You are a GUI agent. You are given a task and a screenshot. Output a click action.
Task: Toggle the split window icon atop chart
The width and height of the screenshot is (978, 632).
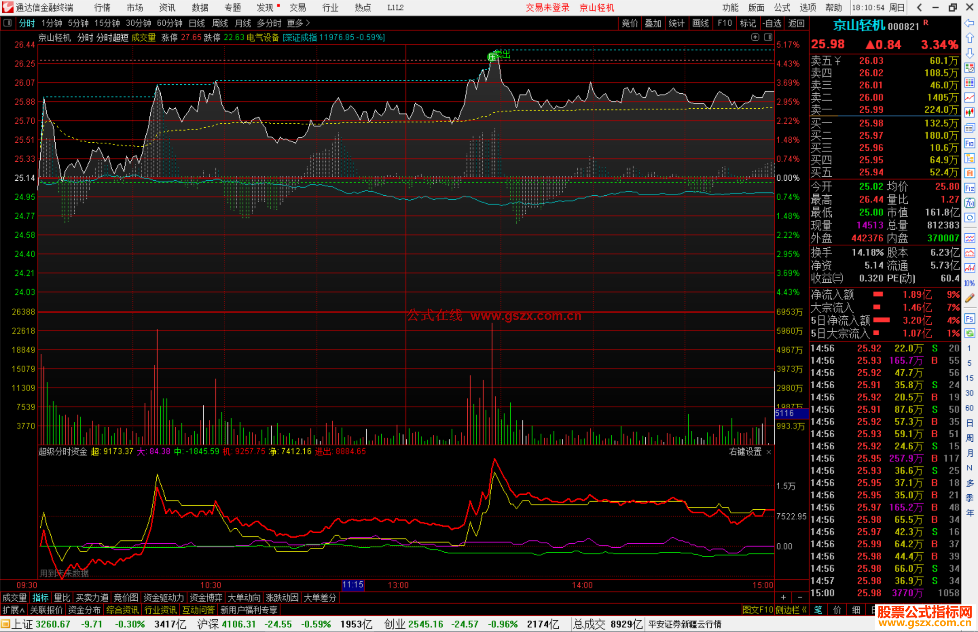coord(768,37)
